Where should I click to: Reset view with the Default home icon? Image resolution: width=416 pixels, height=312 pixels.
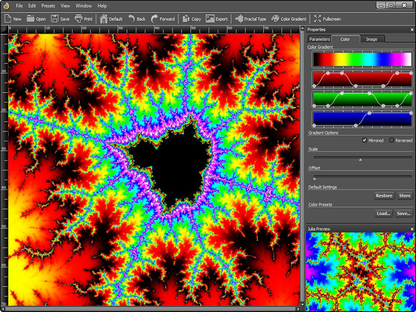click(x=103, y=19)
